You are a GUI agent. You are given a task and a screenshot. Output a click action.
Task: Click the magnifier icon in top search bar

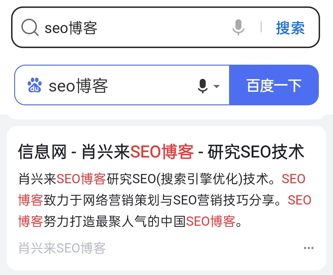(30, 27)
